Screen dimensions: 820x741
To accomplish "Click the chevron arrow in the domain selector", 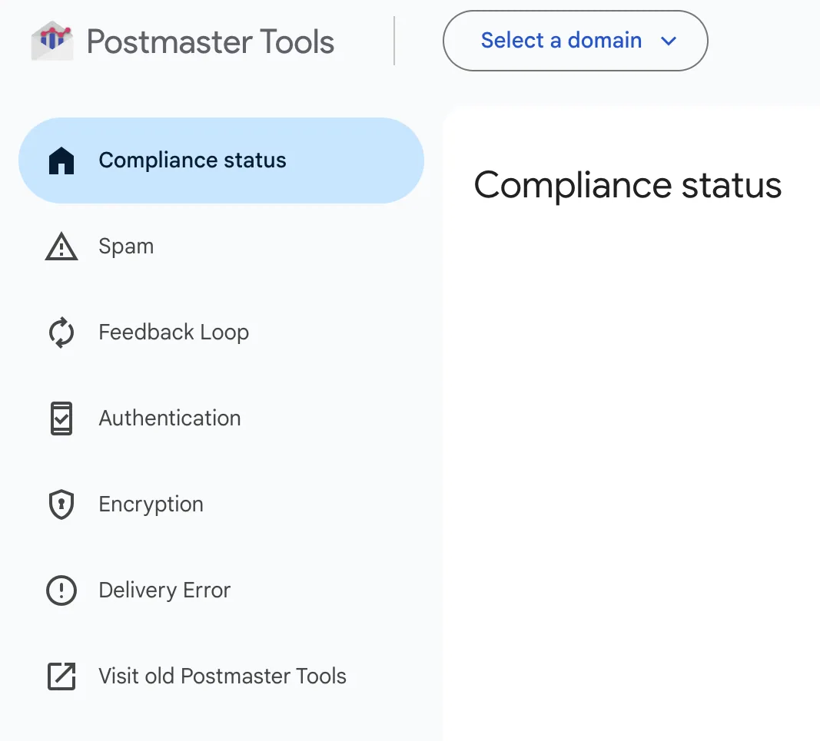I will [669, 41].
